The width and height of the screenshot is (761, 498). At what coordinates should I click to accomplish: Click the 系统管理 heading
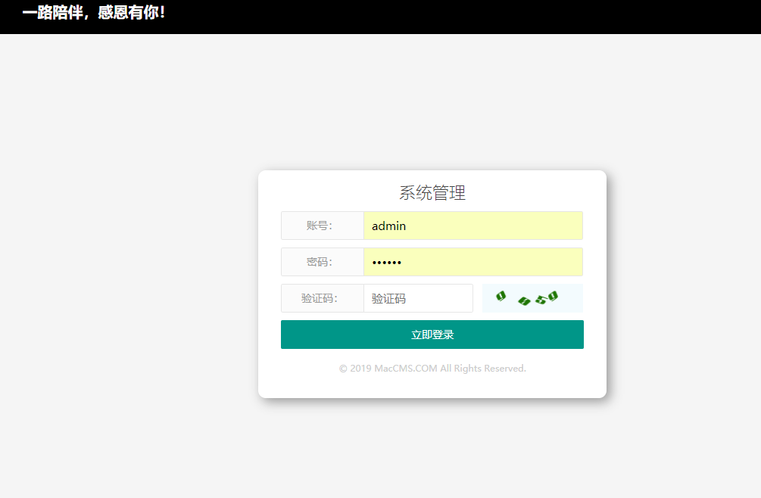point(432,192)
